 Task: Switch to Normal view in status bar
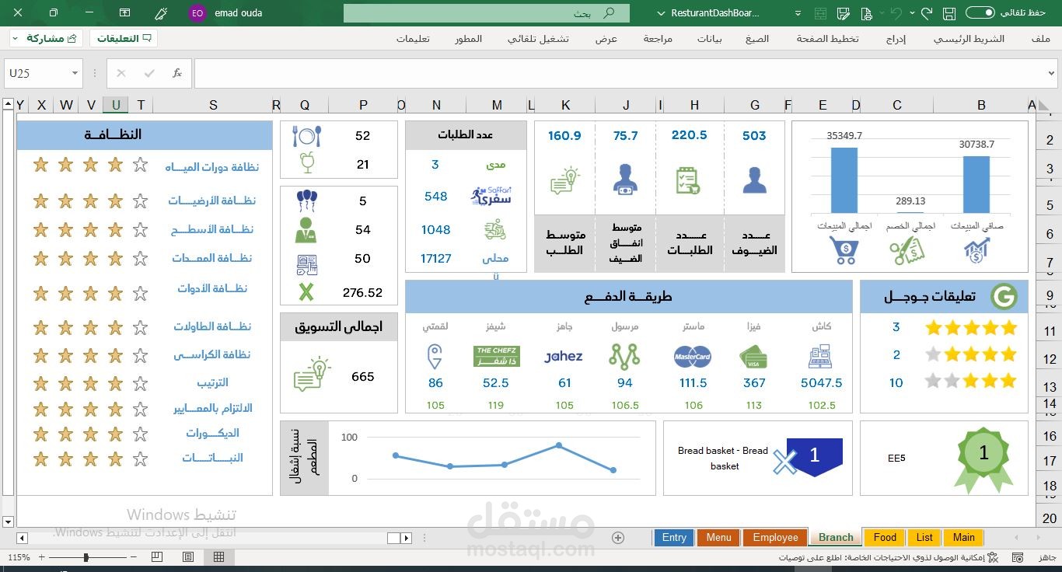click(x=219, y=557)
